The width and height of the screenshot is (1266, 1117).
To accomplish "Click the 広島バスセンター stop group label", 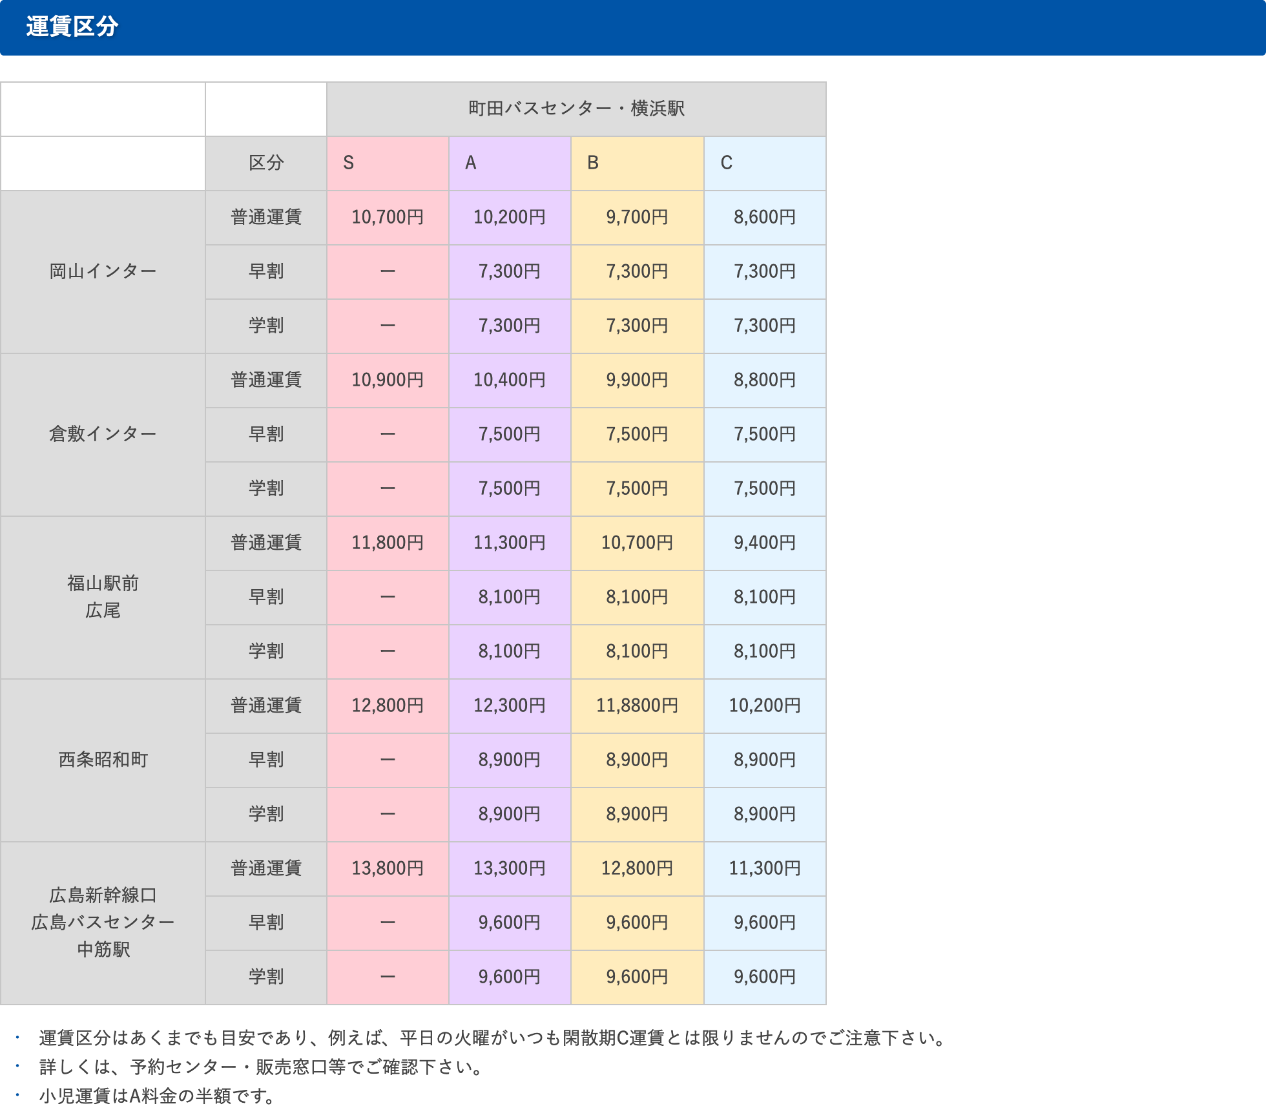I will (x=103, y=922).
